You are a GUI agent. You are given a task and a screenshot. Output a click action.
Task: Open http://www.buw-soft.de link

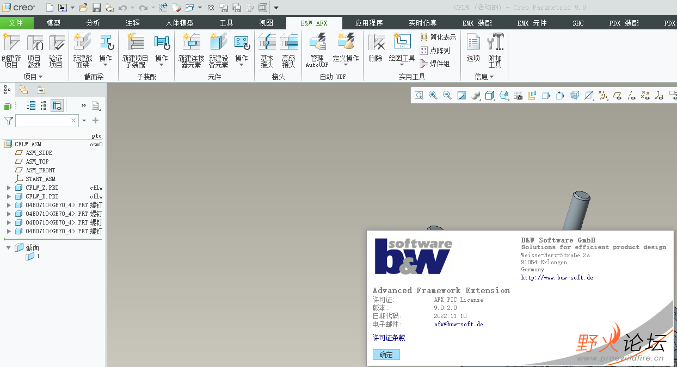tap(557, 277)
